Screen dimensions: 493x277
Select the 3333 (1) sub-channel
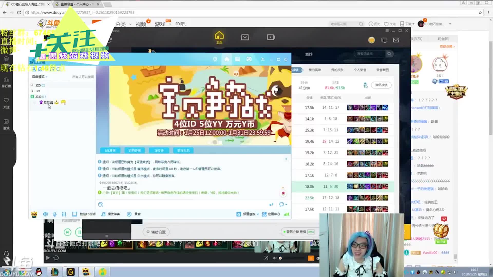coord(40,97)
